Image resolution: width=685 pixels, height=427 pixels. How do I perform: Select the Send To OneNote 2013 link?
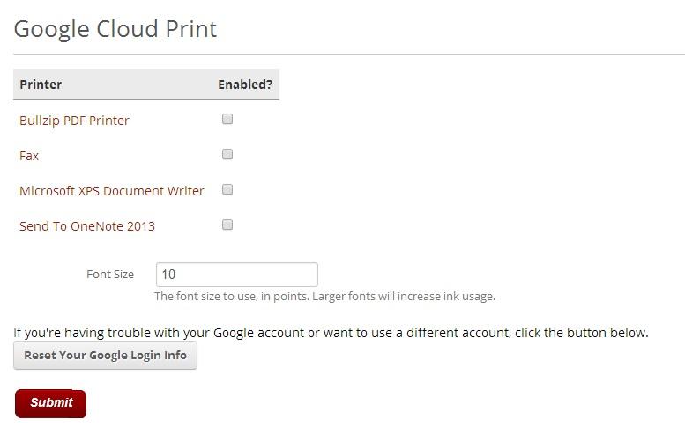[x=87, y=226]
